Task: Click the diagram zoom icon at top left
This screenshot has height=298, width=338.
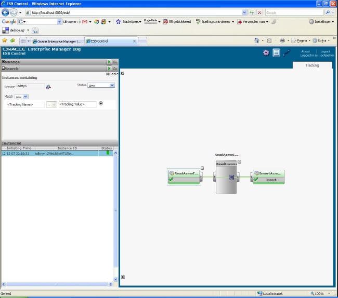Action: click(x=122, y=73)
